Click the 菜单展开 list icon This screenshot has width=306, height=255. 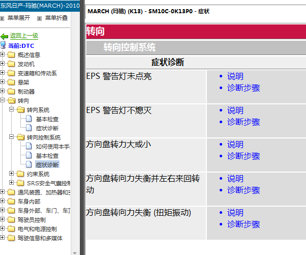coord(2,18)
